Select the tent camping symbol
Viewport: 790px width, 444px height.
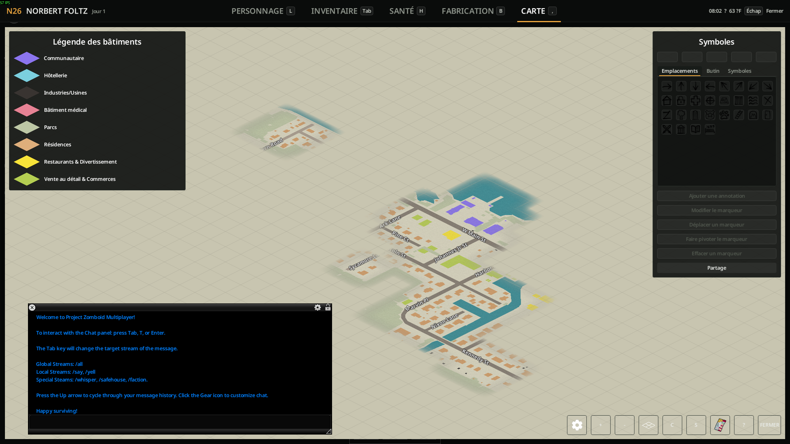click(x=724, y=100)
